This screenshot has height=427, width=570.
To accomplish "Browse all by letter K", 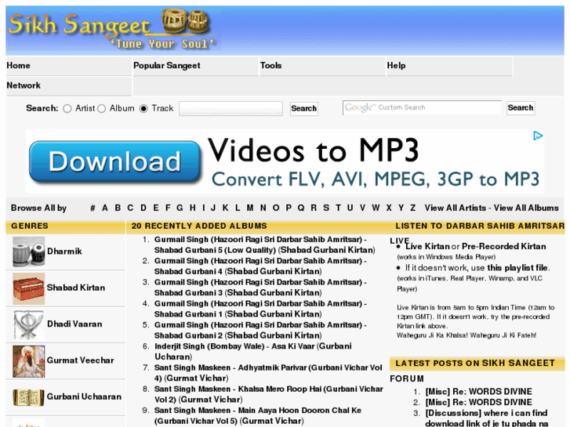I will 225,208.
